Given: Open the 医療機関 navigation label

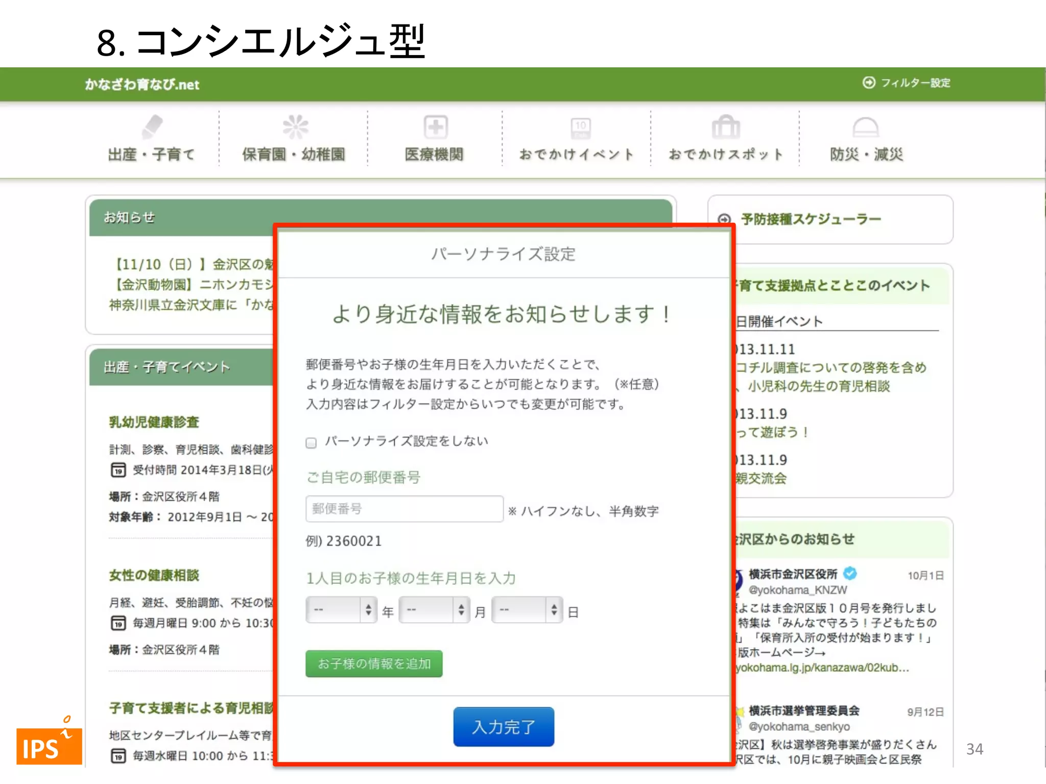Looking at the screenshot, I should tap(434, 154).
